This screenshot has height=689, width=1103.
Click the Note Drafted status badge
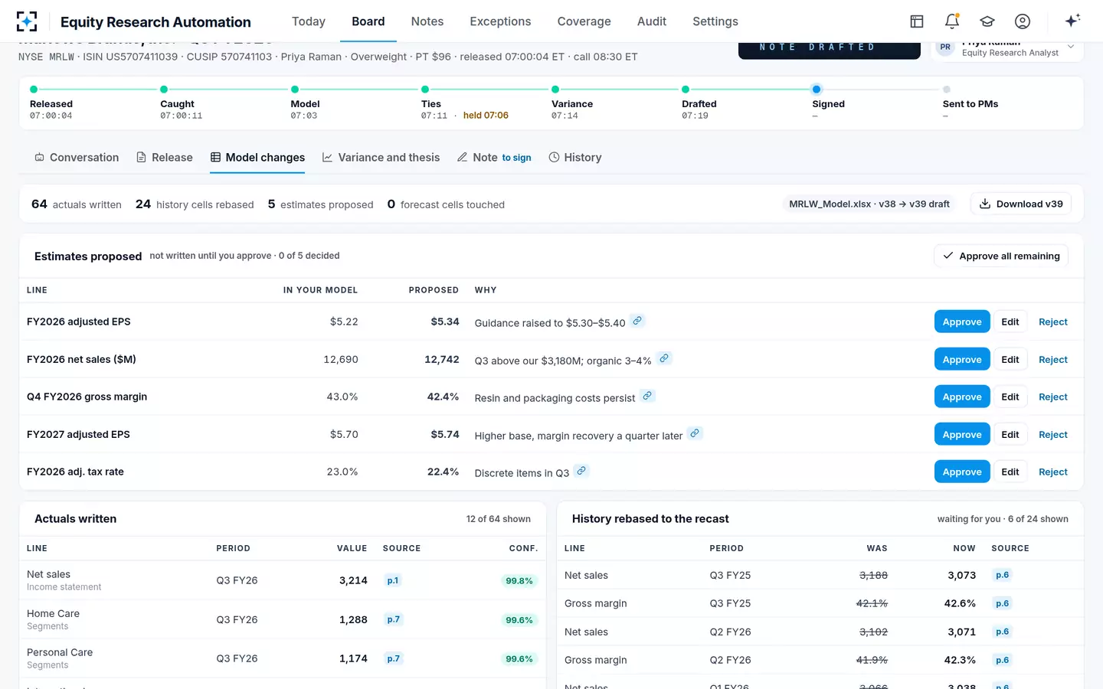(x=830, y=49)
